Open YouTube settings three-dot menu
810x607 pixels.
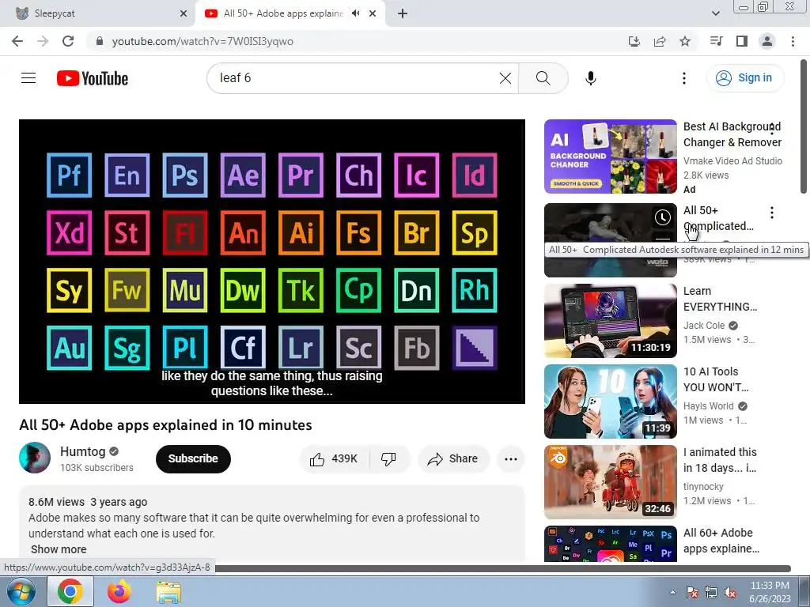(684, 78)
